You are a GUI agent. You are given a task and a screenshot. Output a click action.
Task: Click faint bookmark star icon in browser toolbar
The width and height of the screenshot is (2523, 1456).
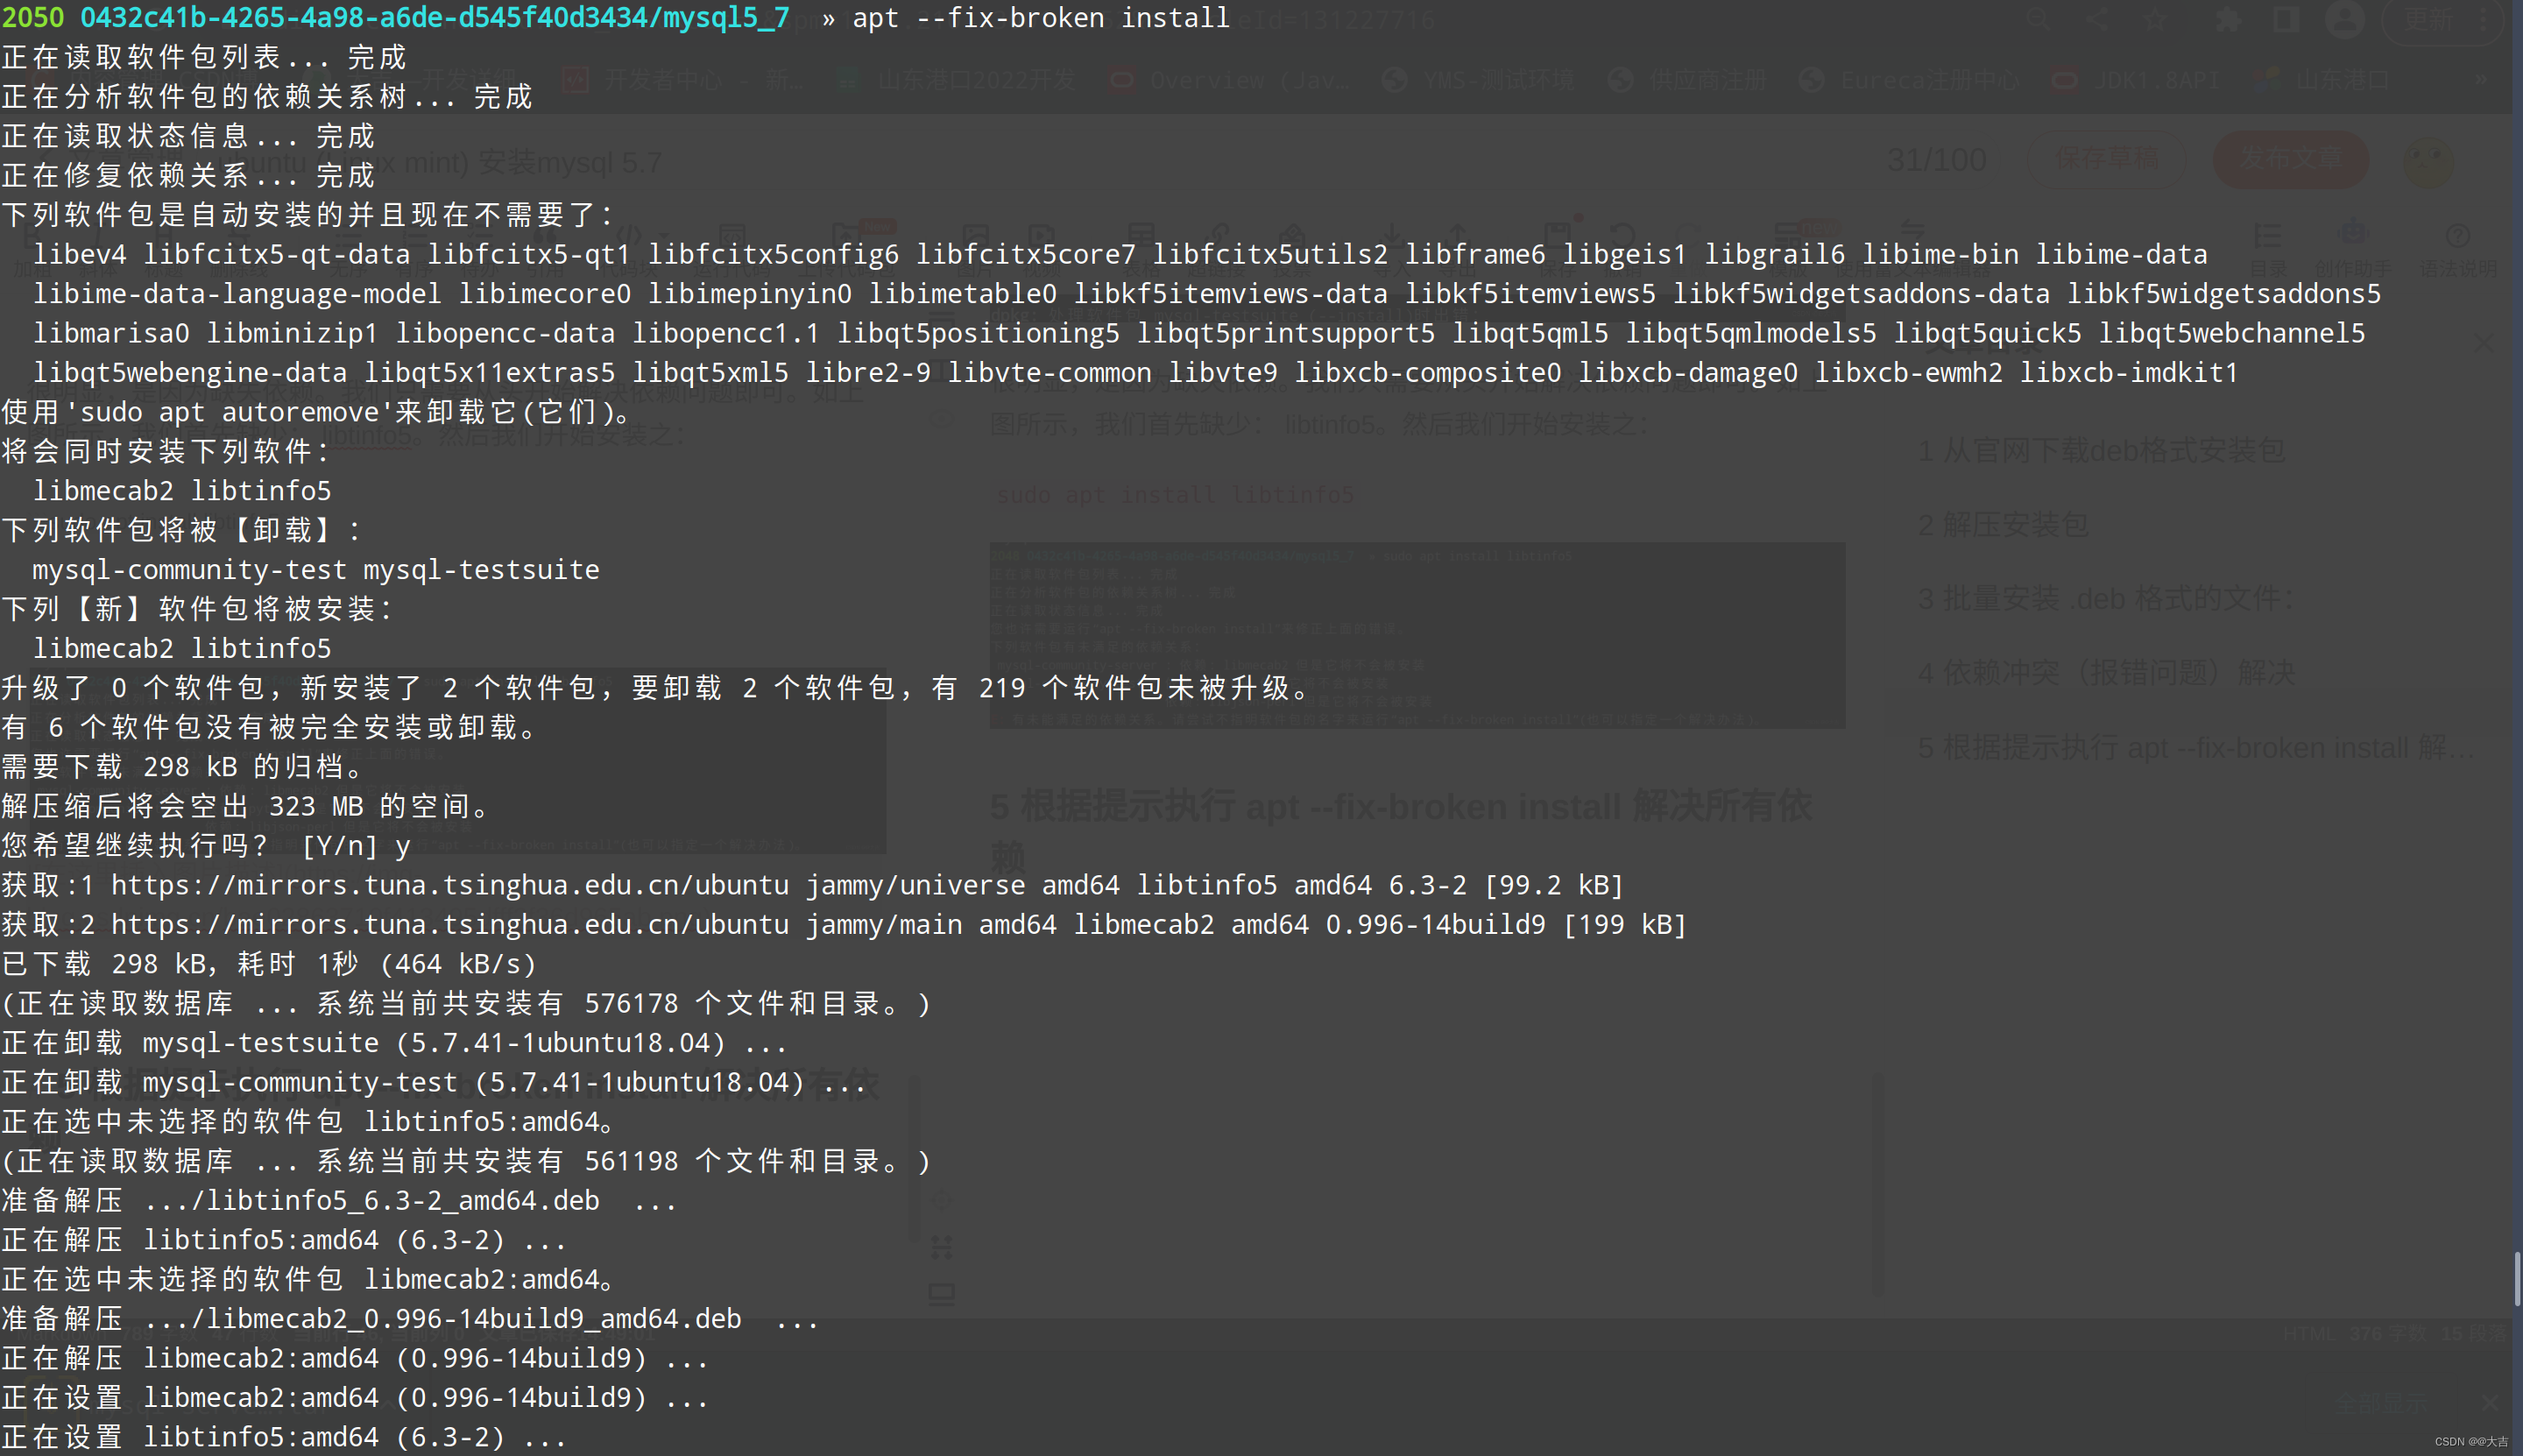pyautogui.click(x=2157, y=20)
